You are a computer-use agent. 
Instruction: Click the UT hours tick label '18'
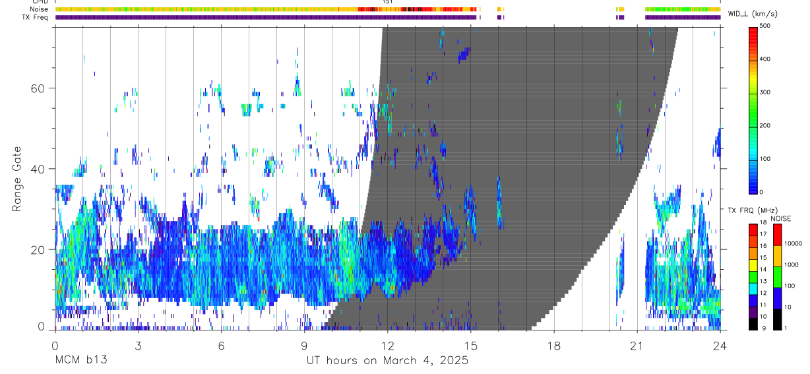[554, 345]
